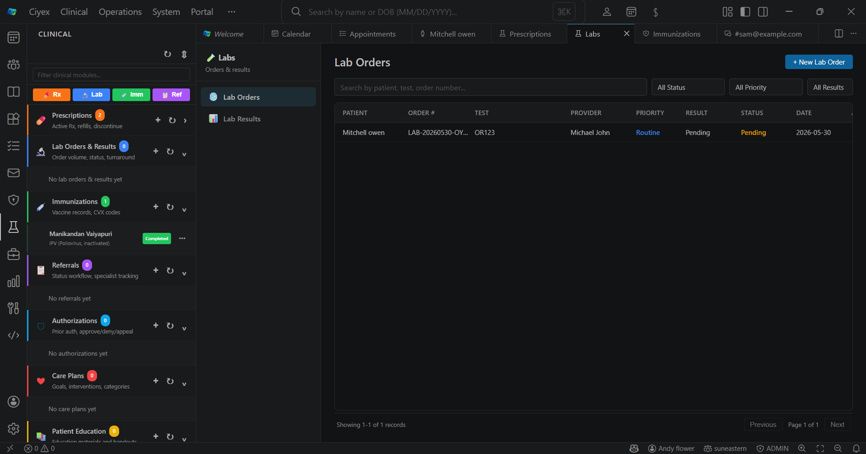The height and width of the screenshot is (454, 866).
Task: Open the All Status dropdown
Action: (688, 87)
